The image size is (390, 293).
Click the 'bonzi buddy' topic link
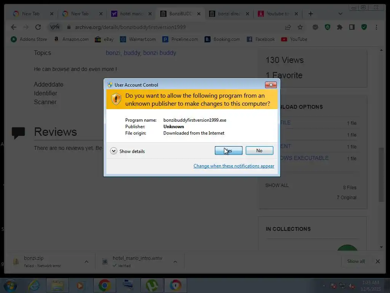click(160, 53)
